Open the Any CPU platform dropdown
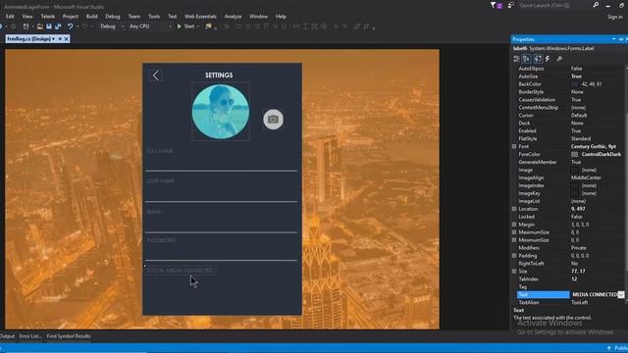 pos(150,26)
